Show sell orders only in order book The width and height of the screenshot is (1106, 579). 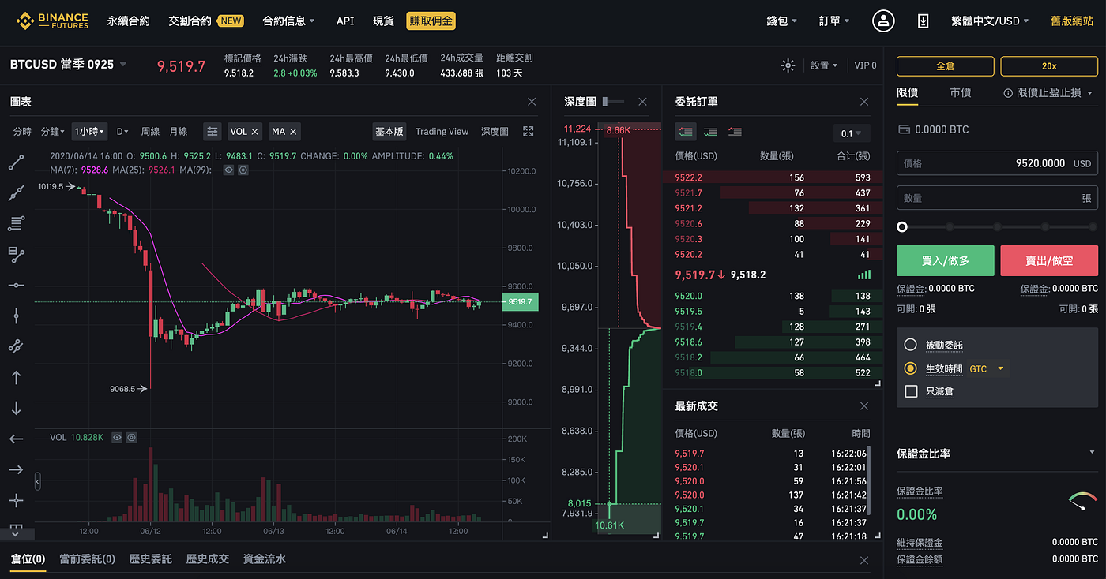coord(735,132)
